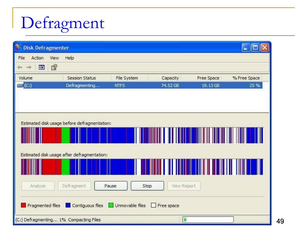This screenshot has height=229, width=305.
Task: Click the blue Contiguous files legend swatch
Action: point(68,205)
